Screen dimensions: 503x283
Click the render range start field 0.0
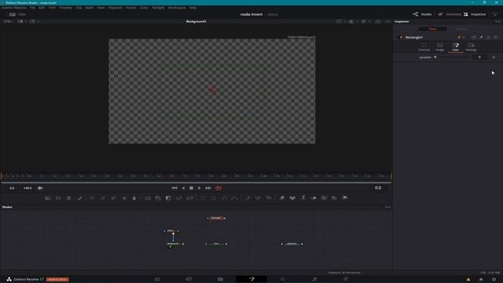(12, 188)
